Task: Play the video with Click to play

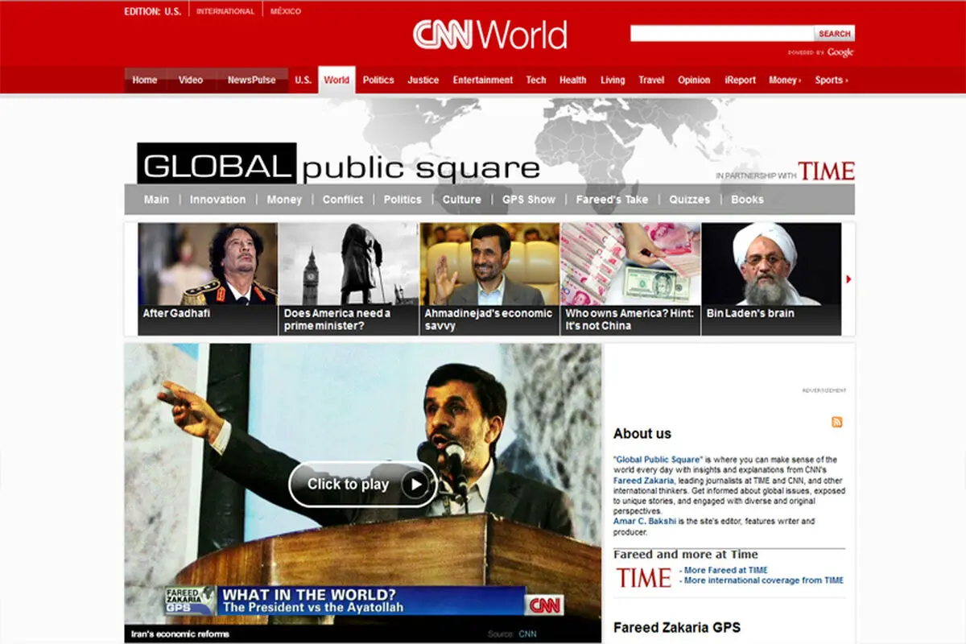Action: [x=362, y=484]
